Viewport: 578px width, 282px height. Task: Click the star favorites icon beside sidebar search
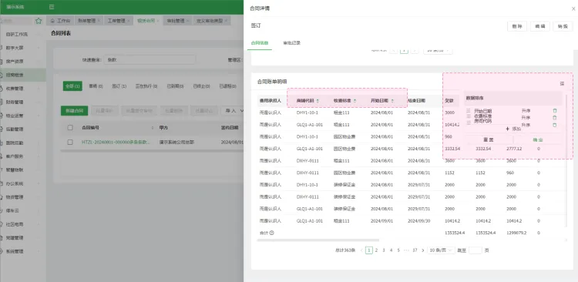click(x=39, y=21)
